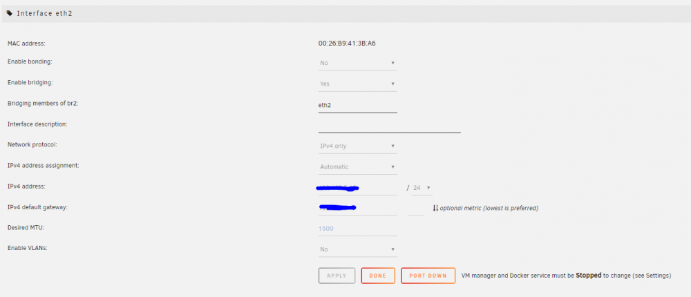Screen dimensions: 691x297
Task: Open the Enable VLANs dropdown
Action: click(x=357, y=249)
